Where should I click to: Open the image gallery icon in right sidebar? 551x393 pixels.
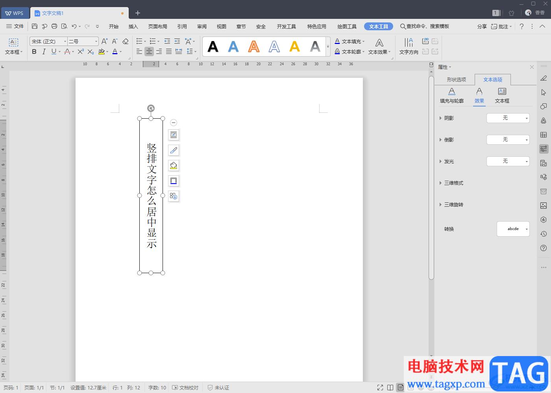point(544,206)
